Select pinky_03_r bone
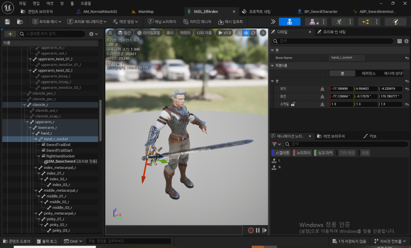 [x=61, y=231]
